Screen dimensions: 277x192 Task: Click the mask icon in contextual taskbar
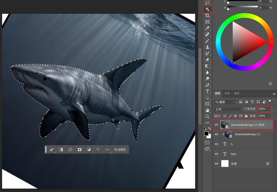pyautogui.click(x=79, y=150)
